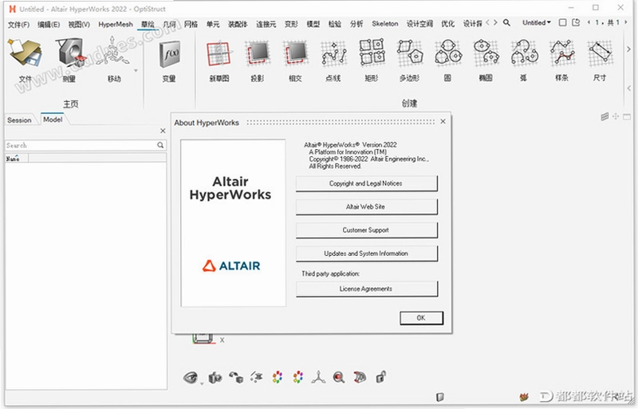Click the coordinate axes icon in bottom toolbar

point(318,377)
